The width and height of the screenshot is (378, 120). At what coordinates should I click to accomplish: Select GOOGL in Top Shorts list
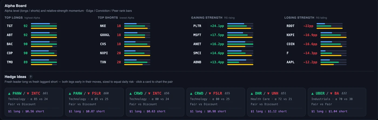105,35
